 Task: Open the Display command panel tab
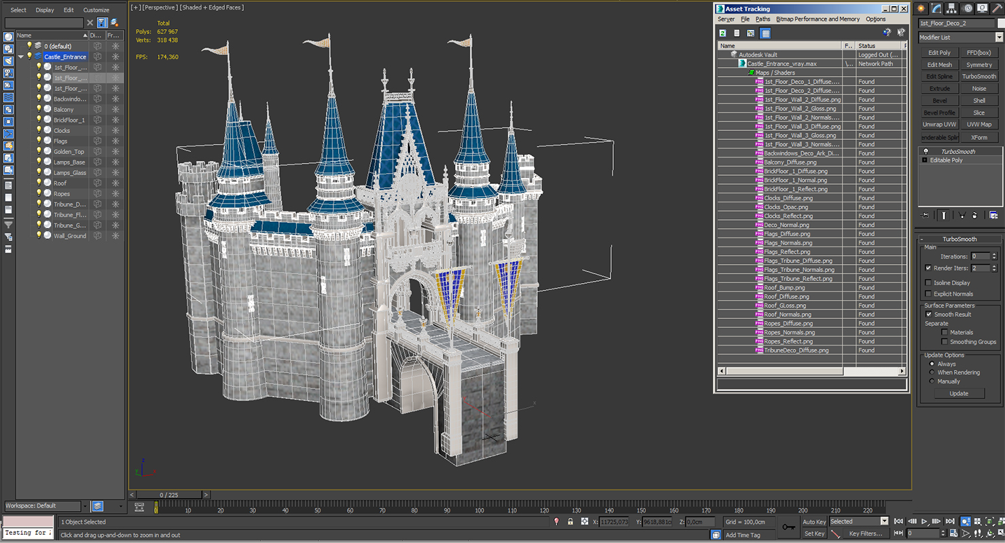pos(983,9)
